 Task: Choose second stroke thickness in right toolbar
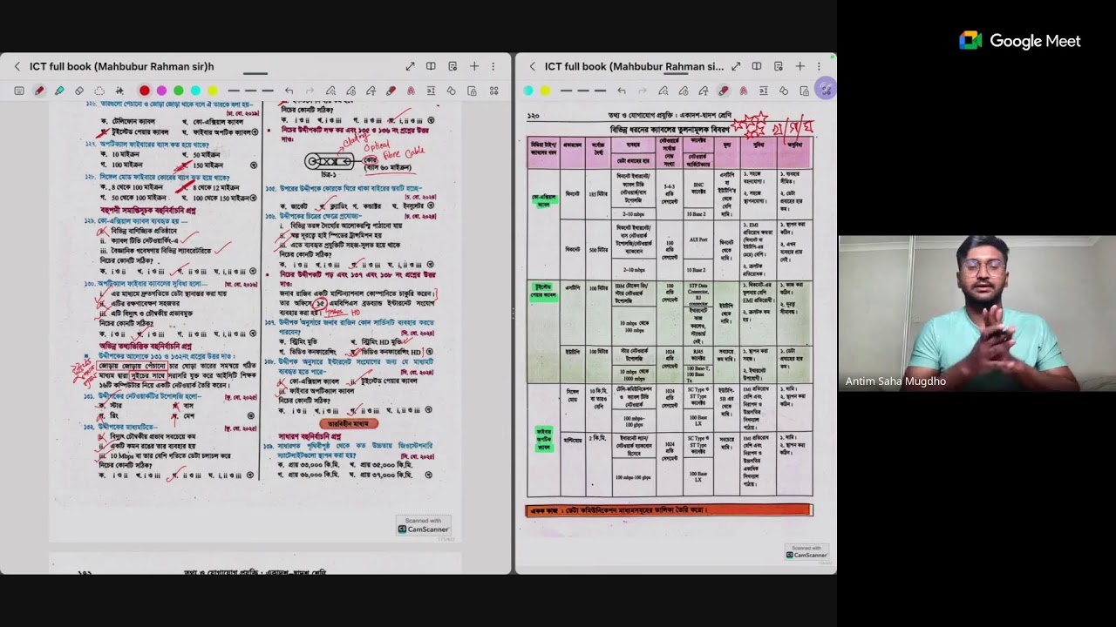pyautogui.click(x=583, y=91)
